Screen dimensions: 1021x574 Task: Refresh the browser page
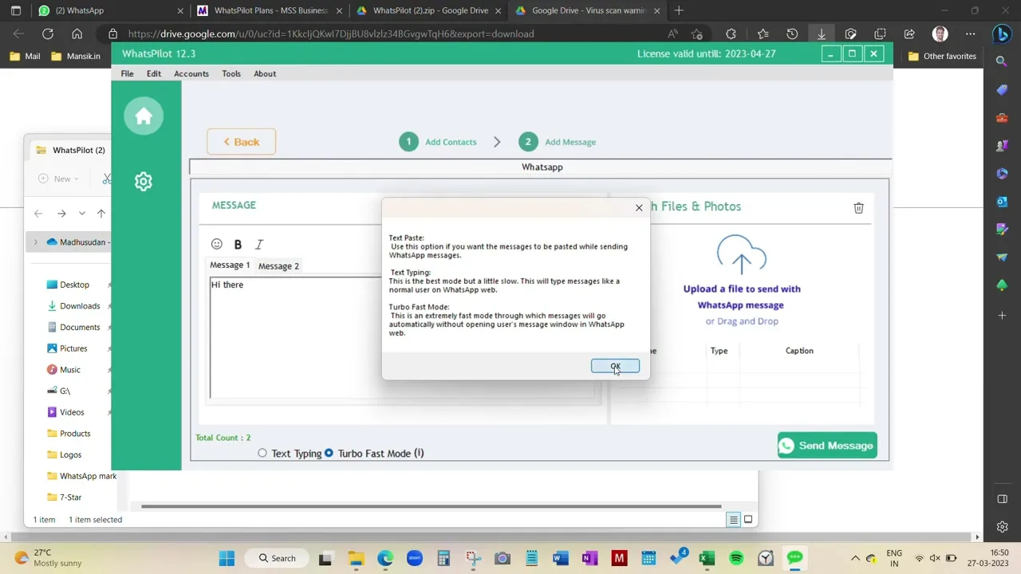pyautogui.click(x=48, y=33)
